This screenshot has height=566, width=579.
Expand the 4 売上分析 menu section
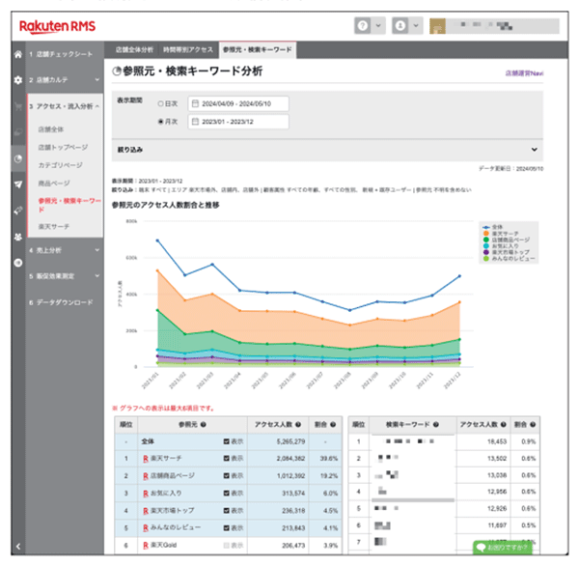(65, 250)
